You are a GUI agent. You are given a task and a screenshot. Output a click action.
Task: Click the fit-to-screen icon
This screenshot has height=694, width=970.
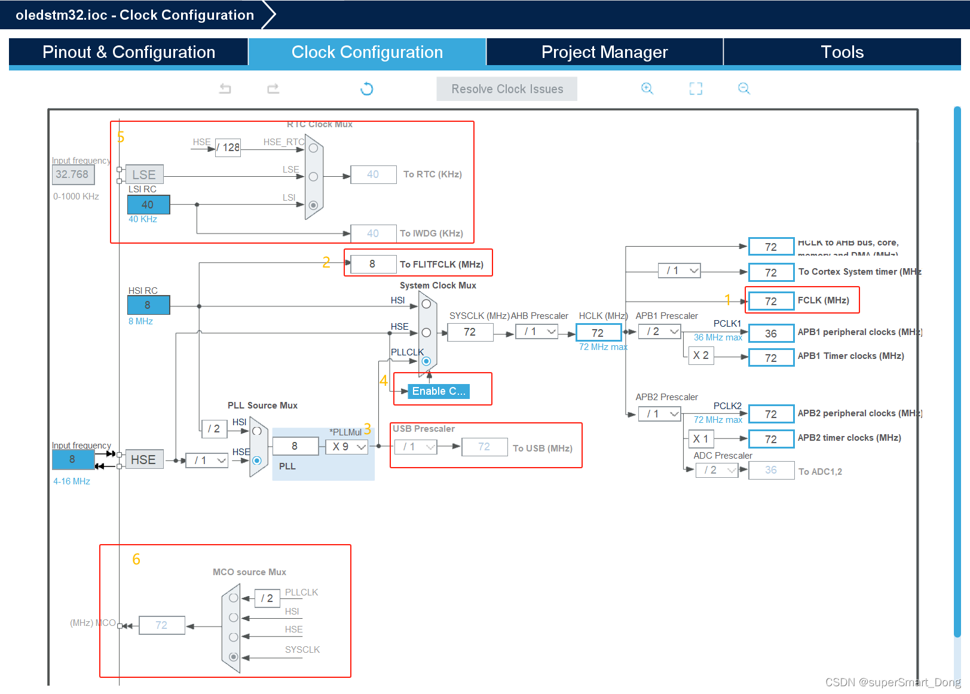(x=696, y=88)
